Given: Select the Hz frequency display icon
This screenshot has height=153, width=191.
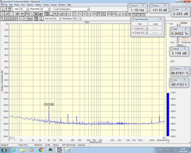Looking at the screenshot, I should coord(80,14).
